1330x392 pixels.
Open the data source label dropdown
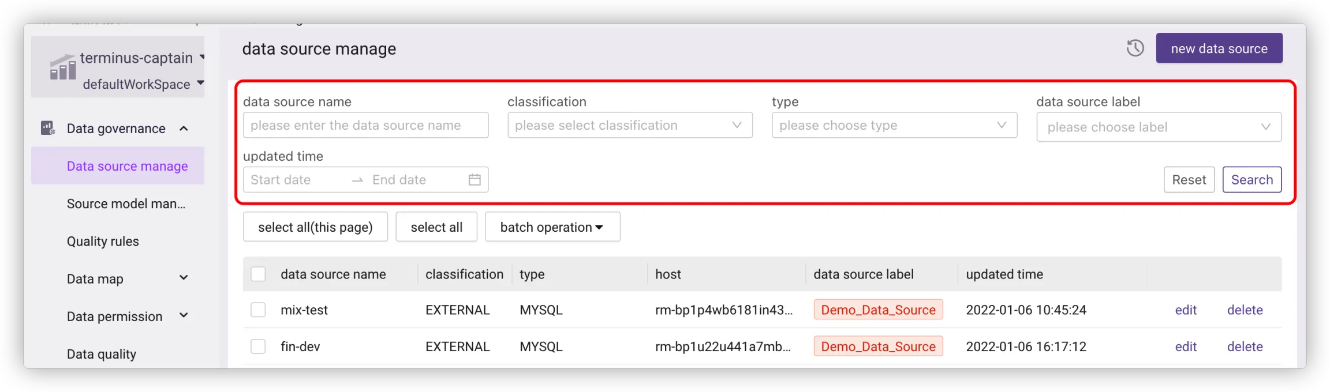[1158, 127]
